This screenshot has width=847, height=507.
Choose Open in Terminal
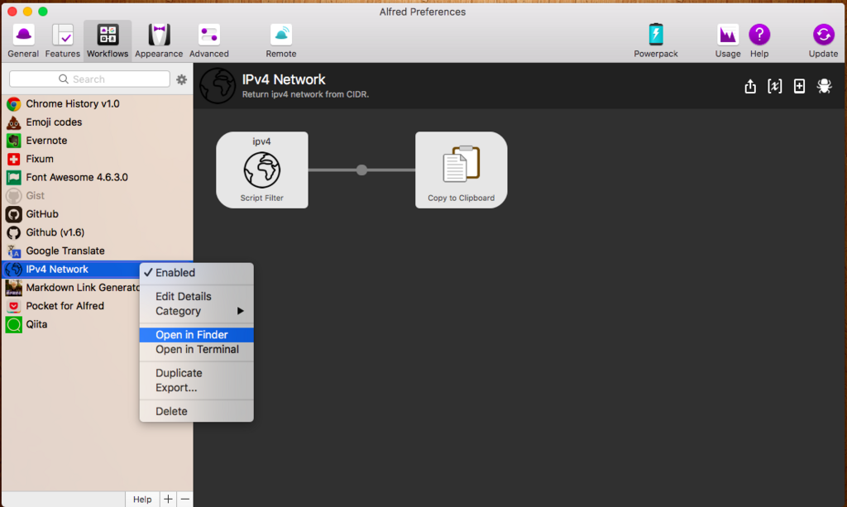pos(197,349)
